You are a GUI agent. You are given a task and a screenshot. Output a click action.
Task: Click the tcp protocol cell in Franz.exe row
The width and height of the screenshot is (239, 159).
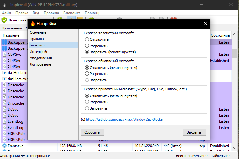tap(202, 146)
